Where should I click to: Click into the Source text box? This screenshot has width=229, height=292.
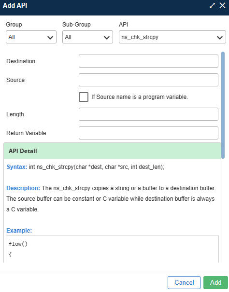tap(148, 80)
